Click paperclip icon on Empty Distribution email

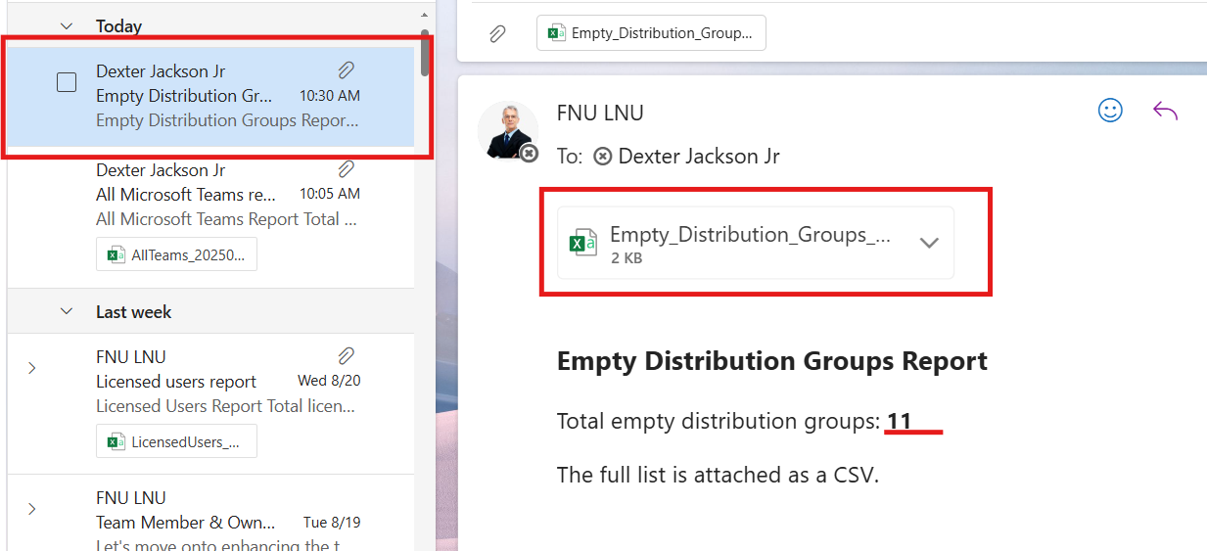[x=346, y=70]
